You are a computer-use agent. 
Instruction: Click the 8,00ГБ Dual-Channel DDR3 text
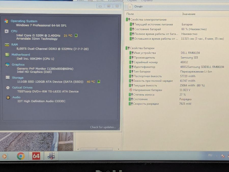(x=53, y=49)
